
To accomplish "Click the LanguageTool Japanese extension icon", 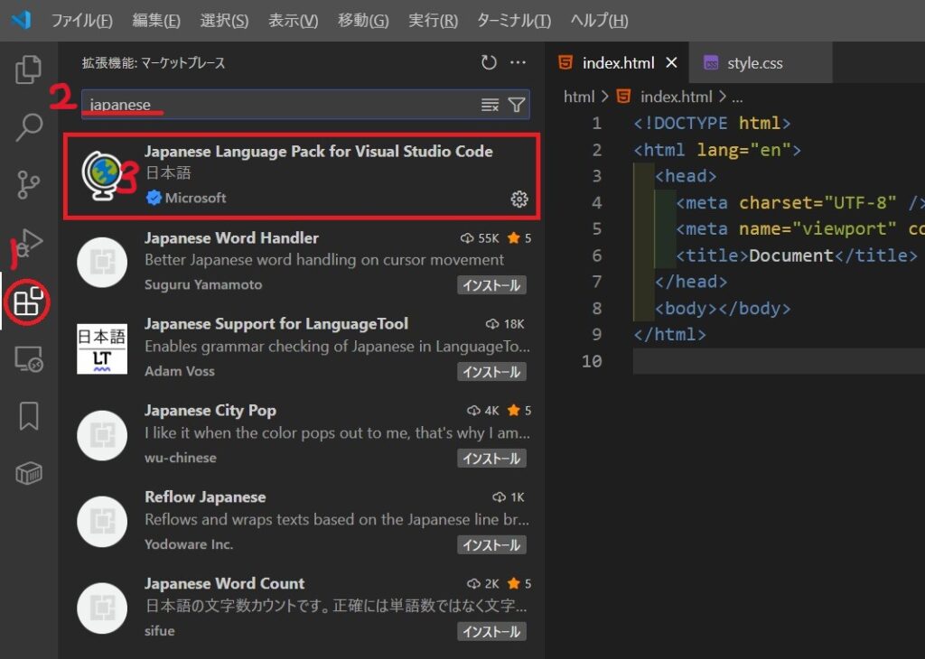I will [102, 348].
